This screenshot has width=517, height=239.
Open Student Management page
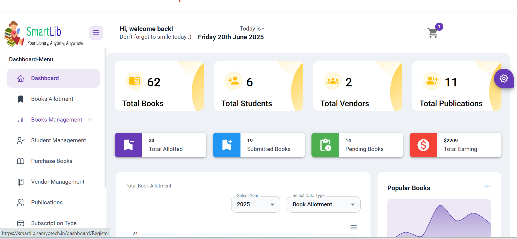tap(58, 140)
